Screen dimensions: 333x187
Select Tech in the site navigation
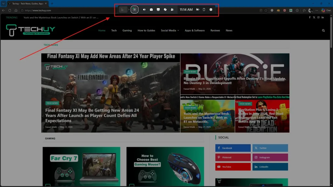(x=114, y=31)
